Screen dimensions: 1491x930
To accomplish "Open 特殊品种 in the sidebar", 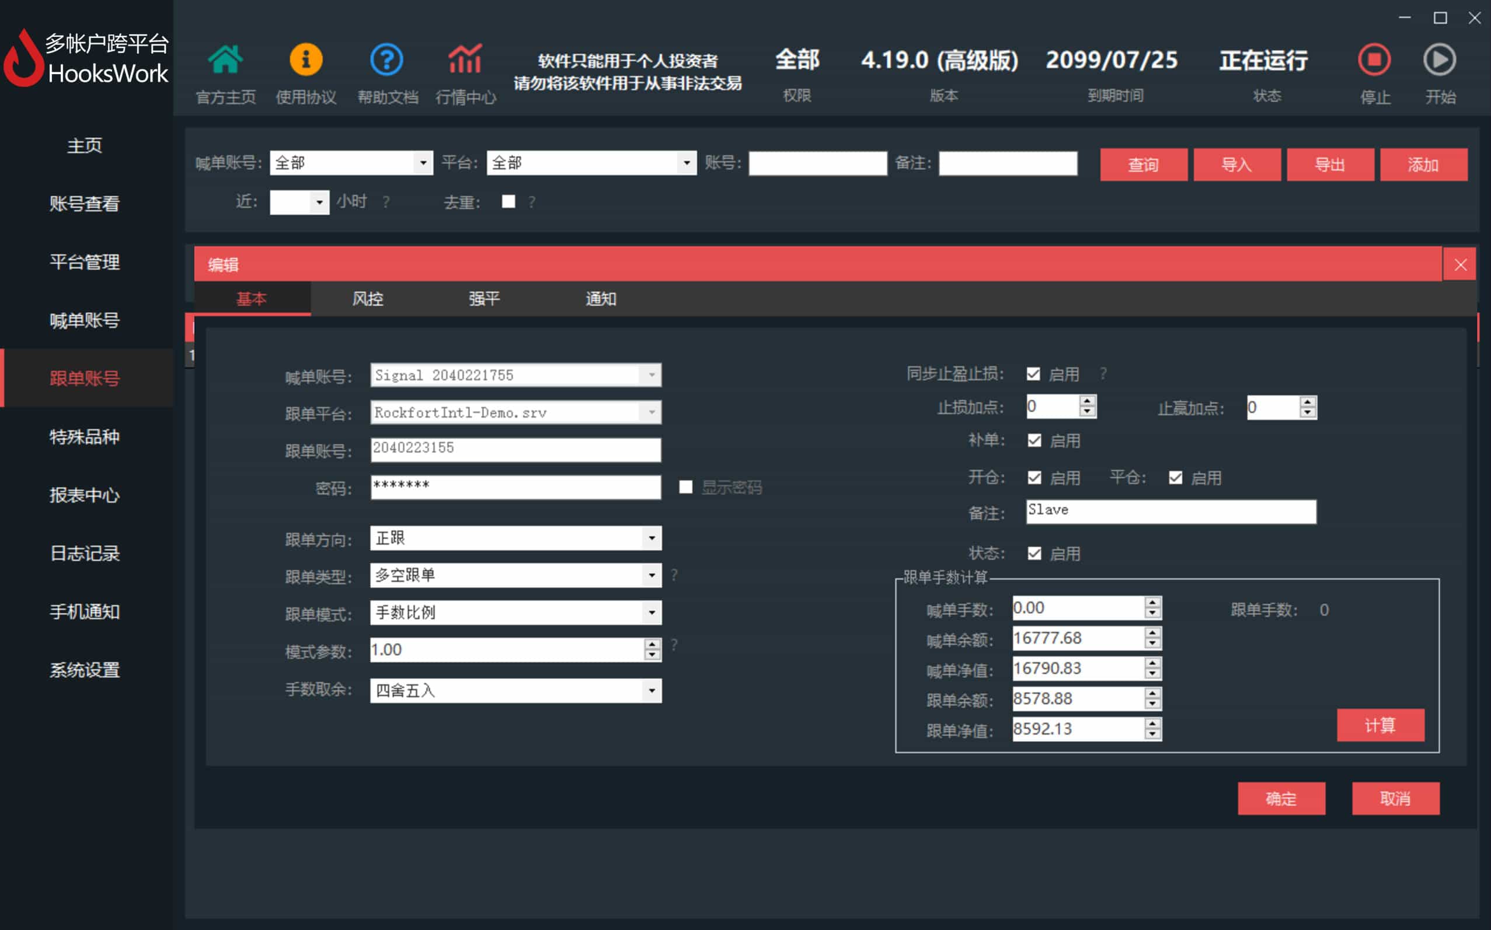I will [86, 437].
